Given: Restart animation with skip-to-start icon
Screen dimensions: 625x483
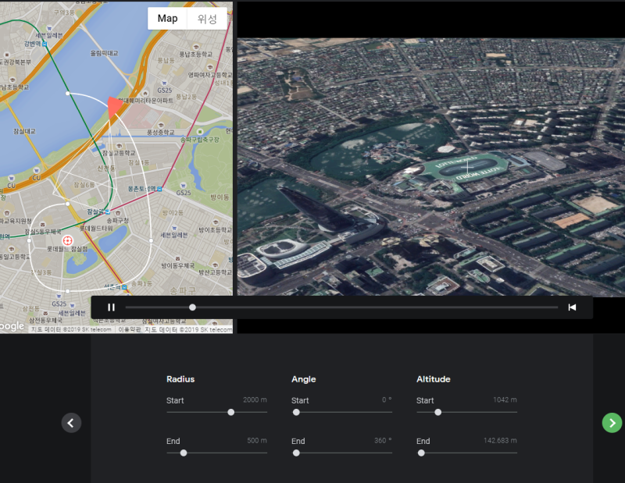Looking at the screenshot, I should [x=572, y=307].
